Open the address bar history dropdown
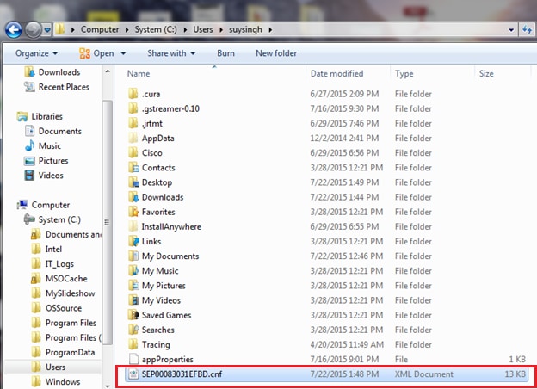537x389 pixels. 511,30
